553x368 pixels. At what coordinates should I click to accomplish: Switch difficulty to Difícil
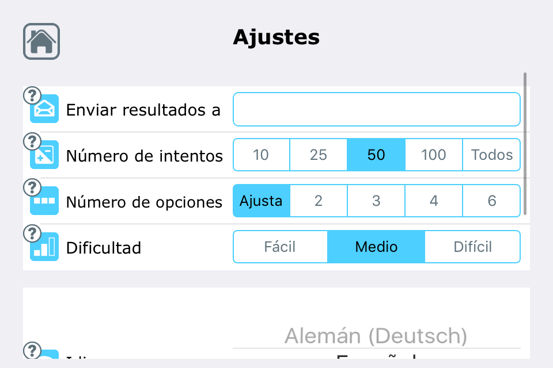pyautogui.click(x=472, y=247)
